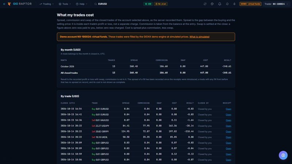Open the price alerts bell icon
Screen dimensions: 292x164
pos(227,4)
